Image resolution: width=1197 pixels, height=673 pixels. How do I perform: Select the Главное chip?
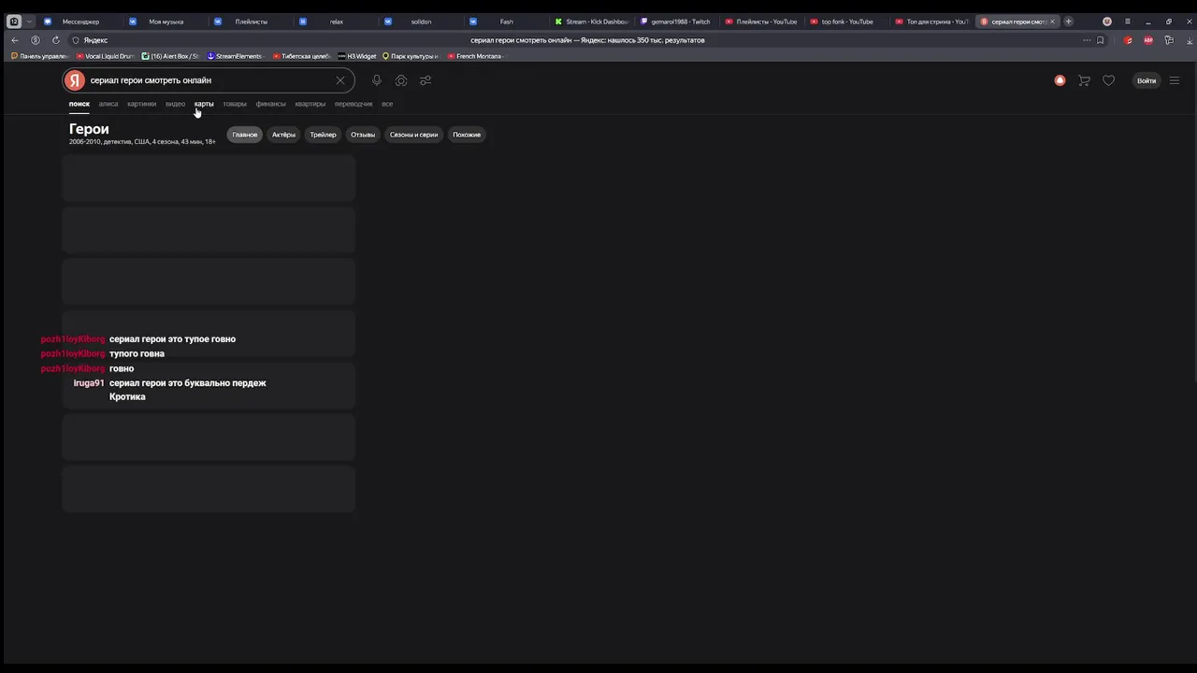click(x=245, y=135)
